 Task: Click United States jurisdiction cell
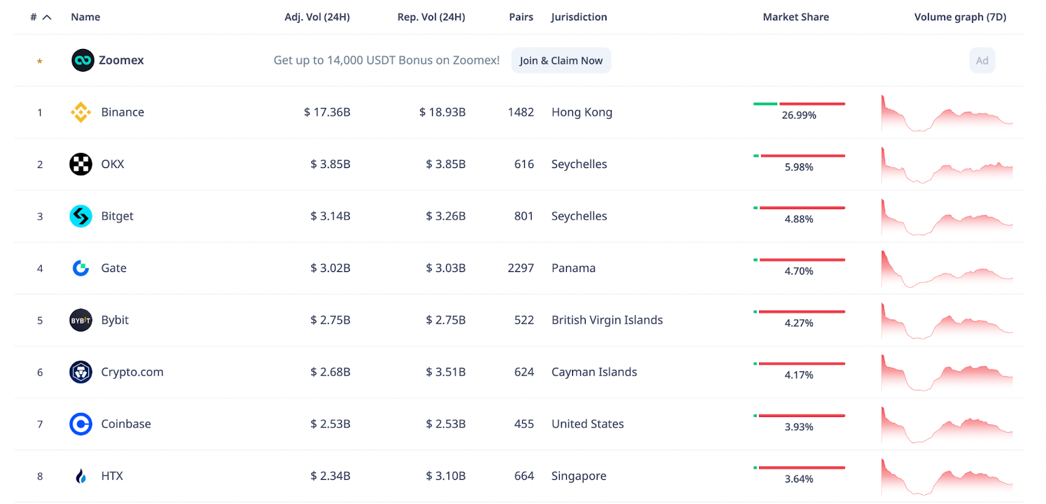588,424
